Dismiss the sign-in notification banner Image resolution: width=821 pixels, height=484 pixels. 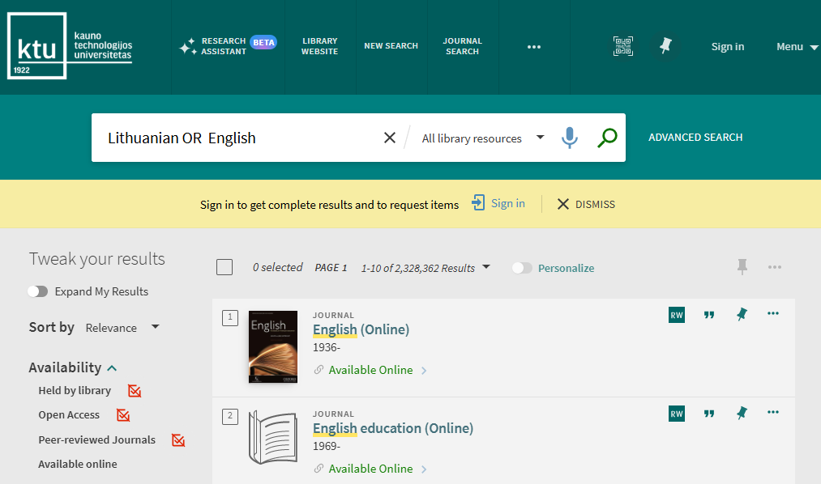click(586, 204)
